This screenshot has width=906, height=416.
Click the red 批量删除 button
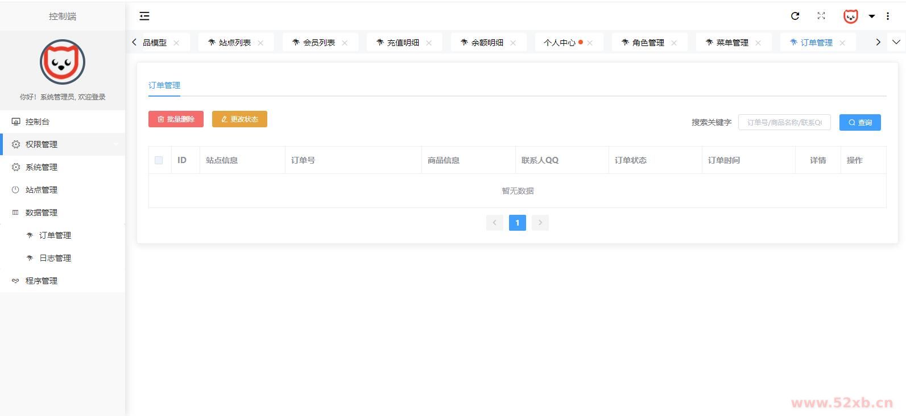pyautogui.click(x=176, y=119)
